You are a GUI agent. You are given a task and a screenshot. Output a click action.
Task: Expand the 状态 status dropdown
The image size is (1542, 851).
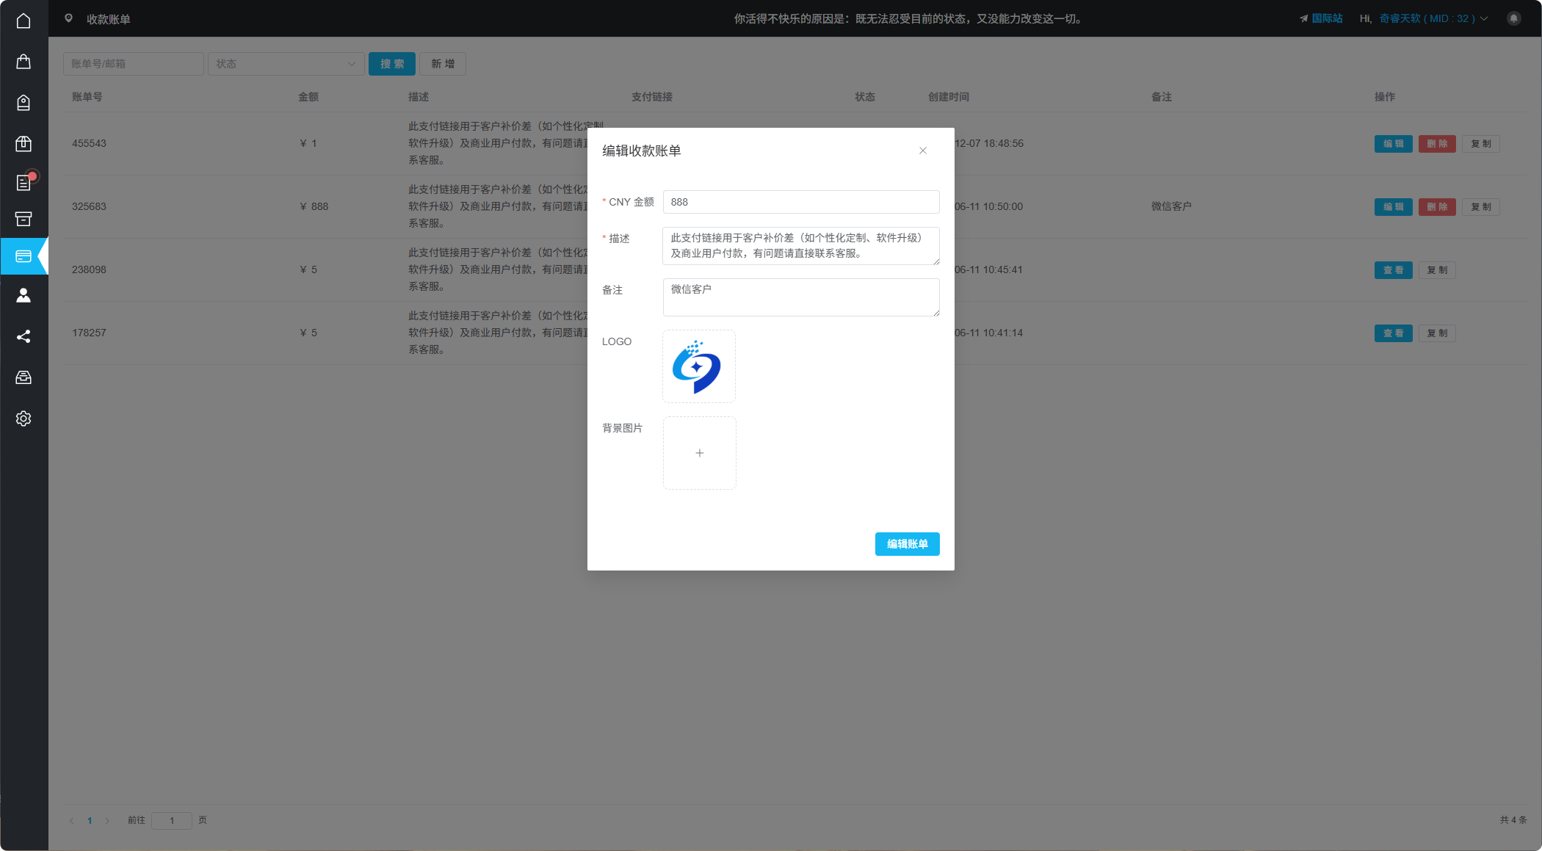[286, 64]
